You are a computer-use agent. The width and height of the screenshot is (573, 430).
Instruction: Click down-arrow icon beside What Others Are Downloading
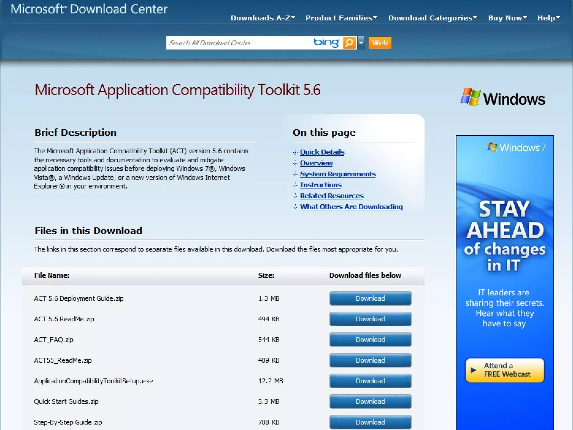pos(295,207)
